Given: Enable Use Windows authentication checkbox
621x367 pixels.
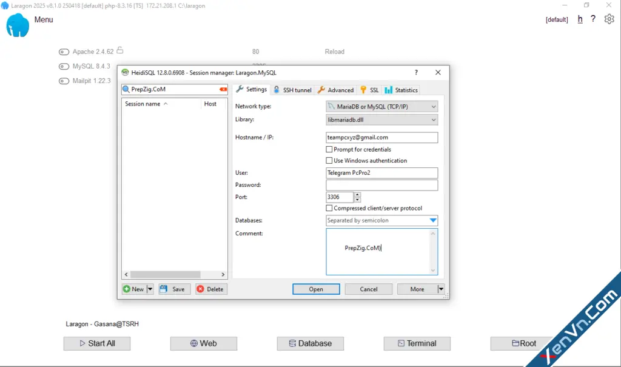Looking at the screenshot, I should [x=329, y=161].
